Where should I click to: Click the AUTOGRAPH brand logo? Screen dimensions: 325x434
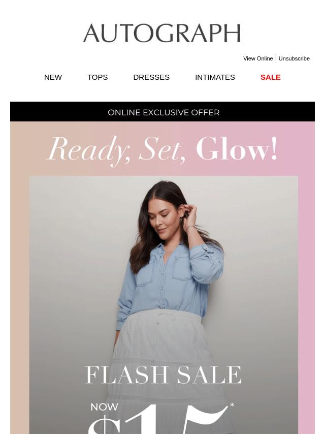click(x=162, y=33)
